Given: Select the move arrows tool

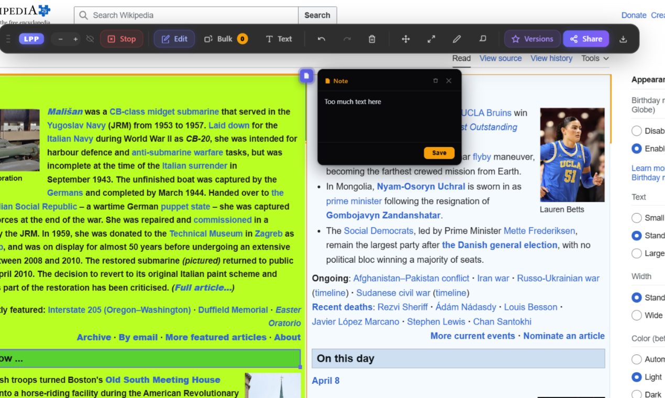Looking at the screenshot, I should pyautogui.click(x=406, y=39).
